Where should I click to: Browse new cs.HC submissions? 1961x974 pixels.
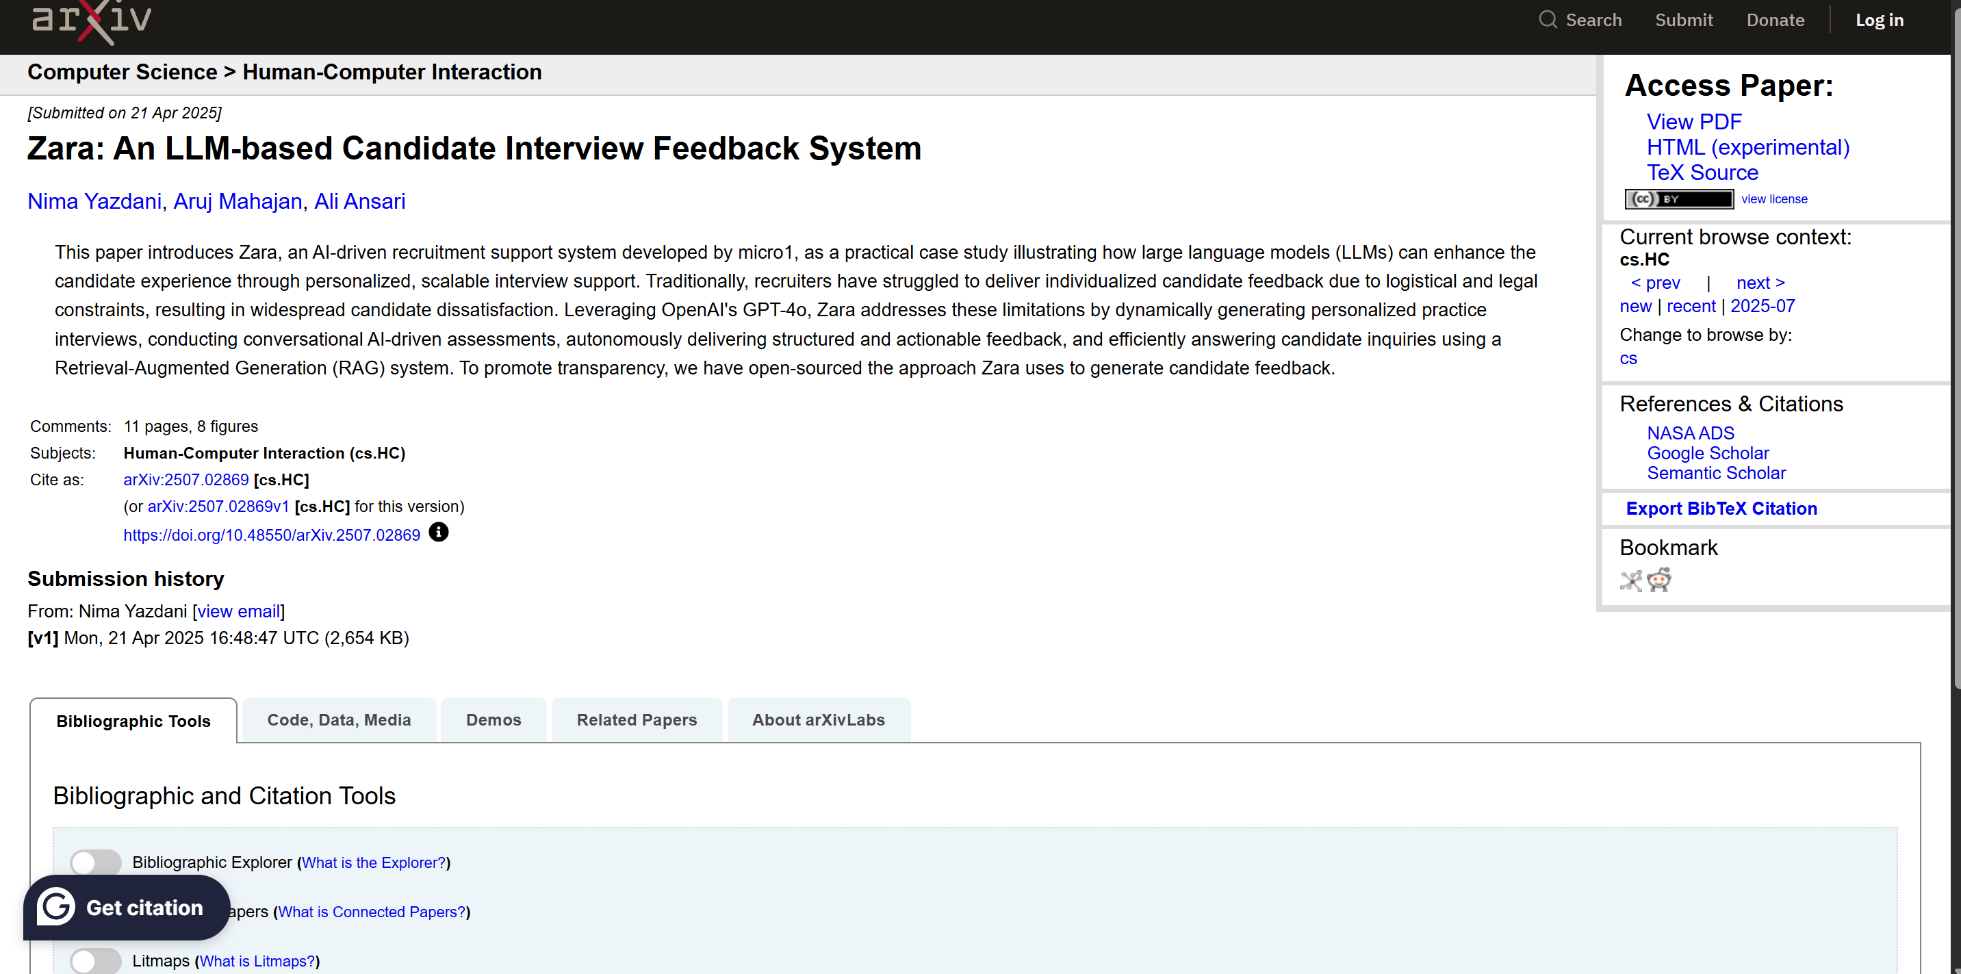click(x=1635, y=306)
